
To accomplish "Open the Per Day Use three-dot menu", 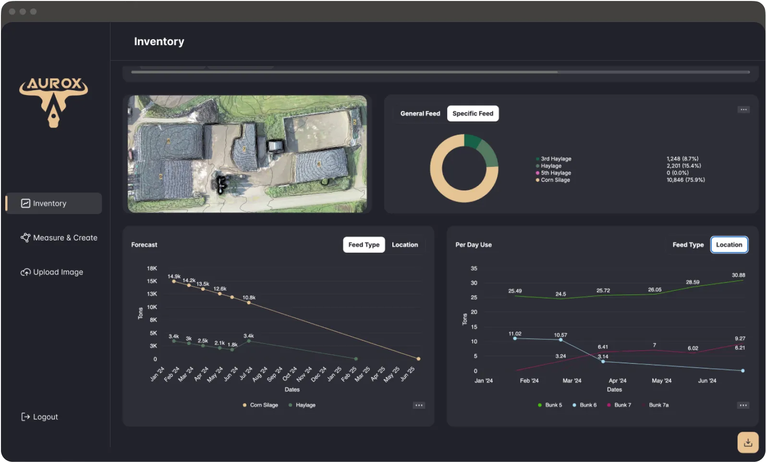I will point(743,405).
